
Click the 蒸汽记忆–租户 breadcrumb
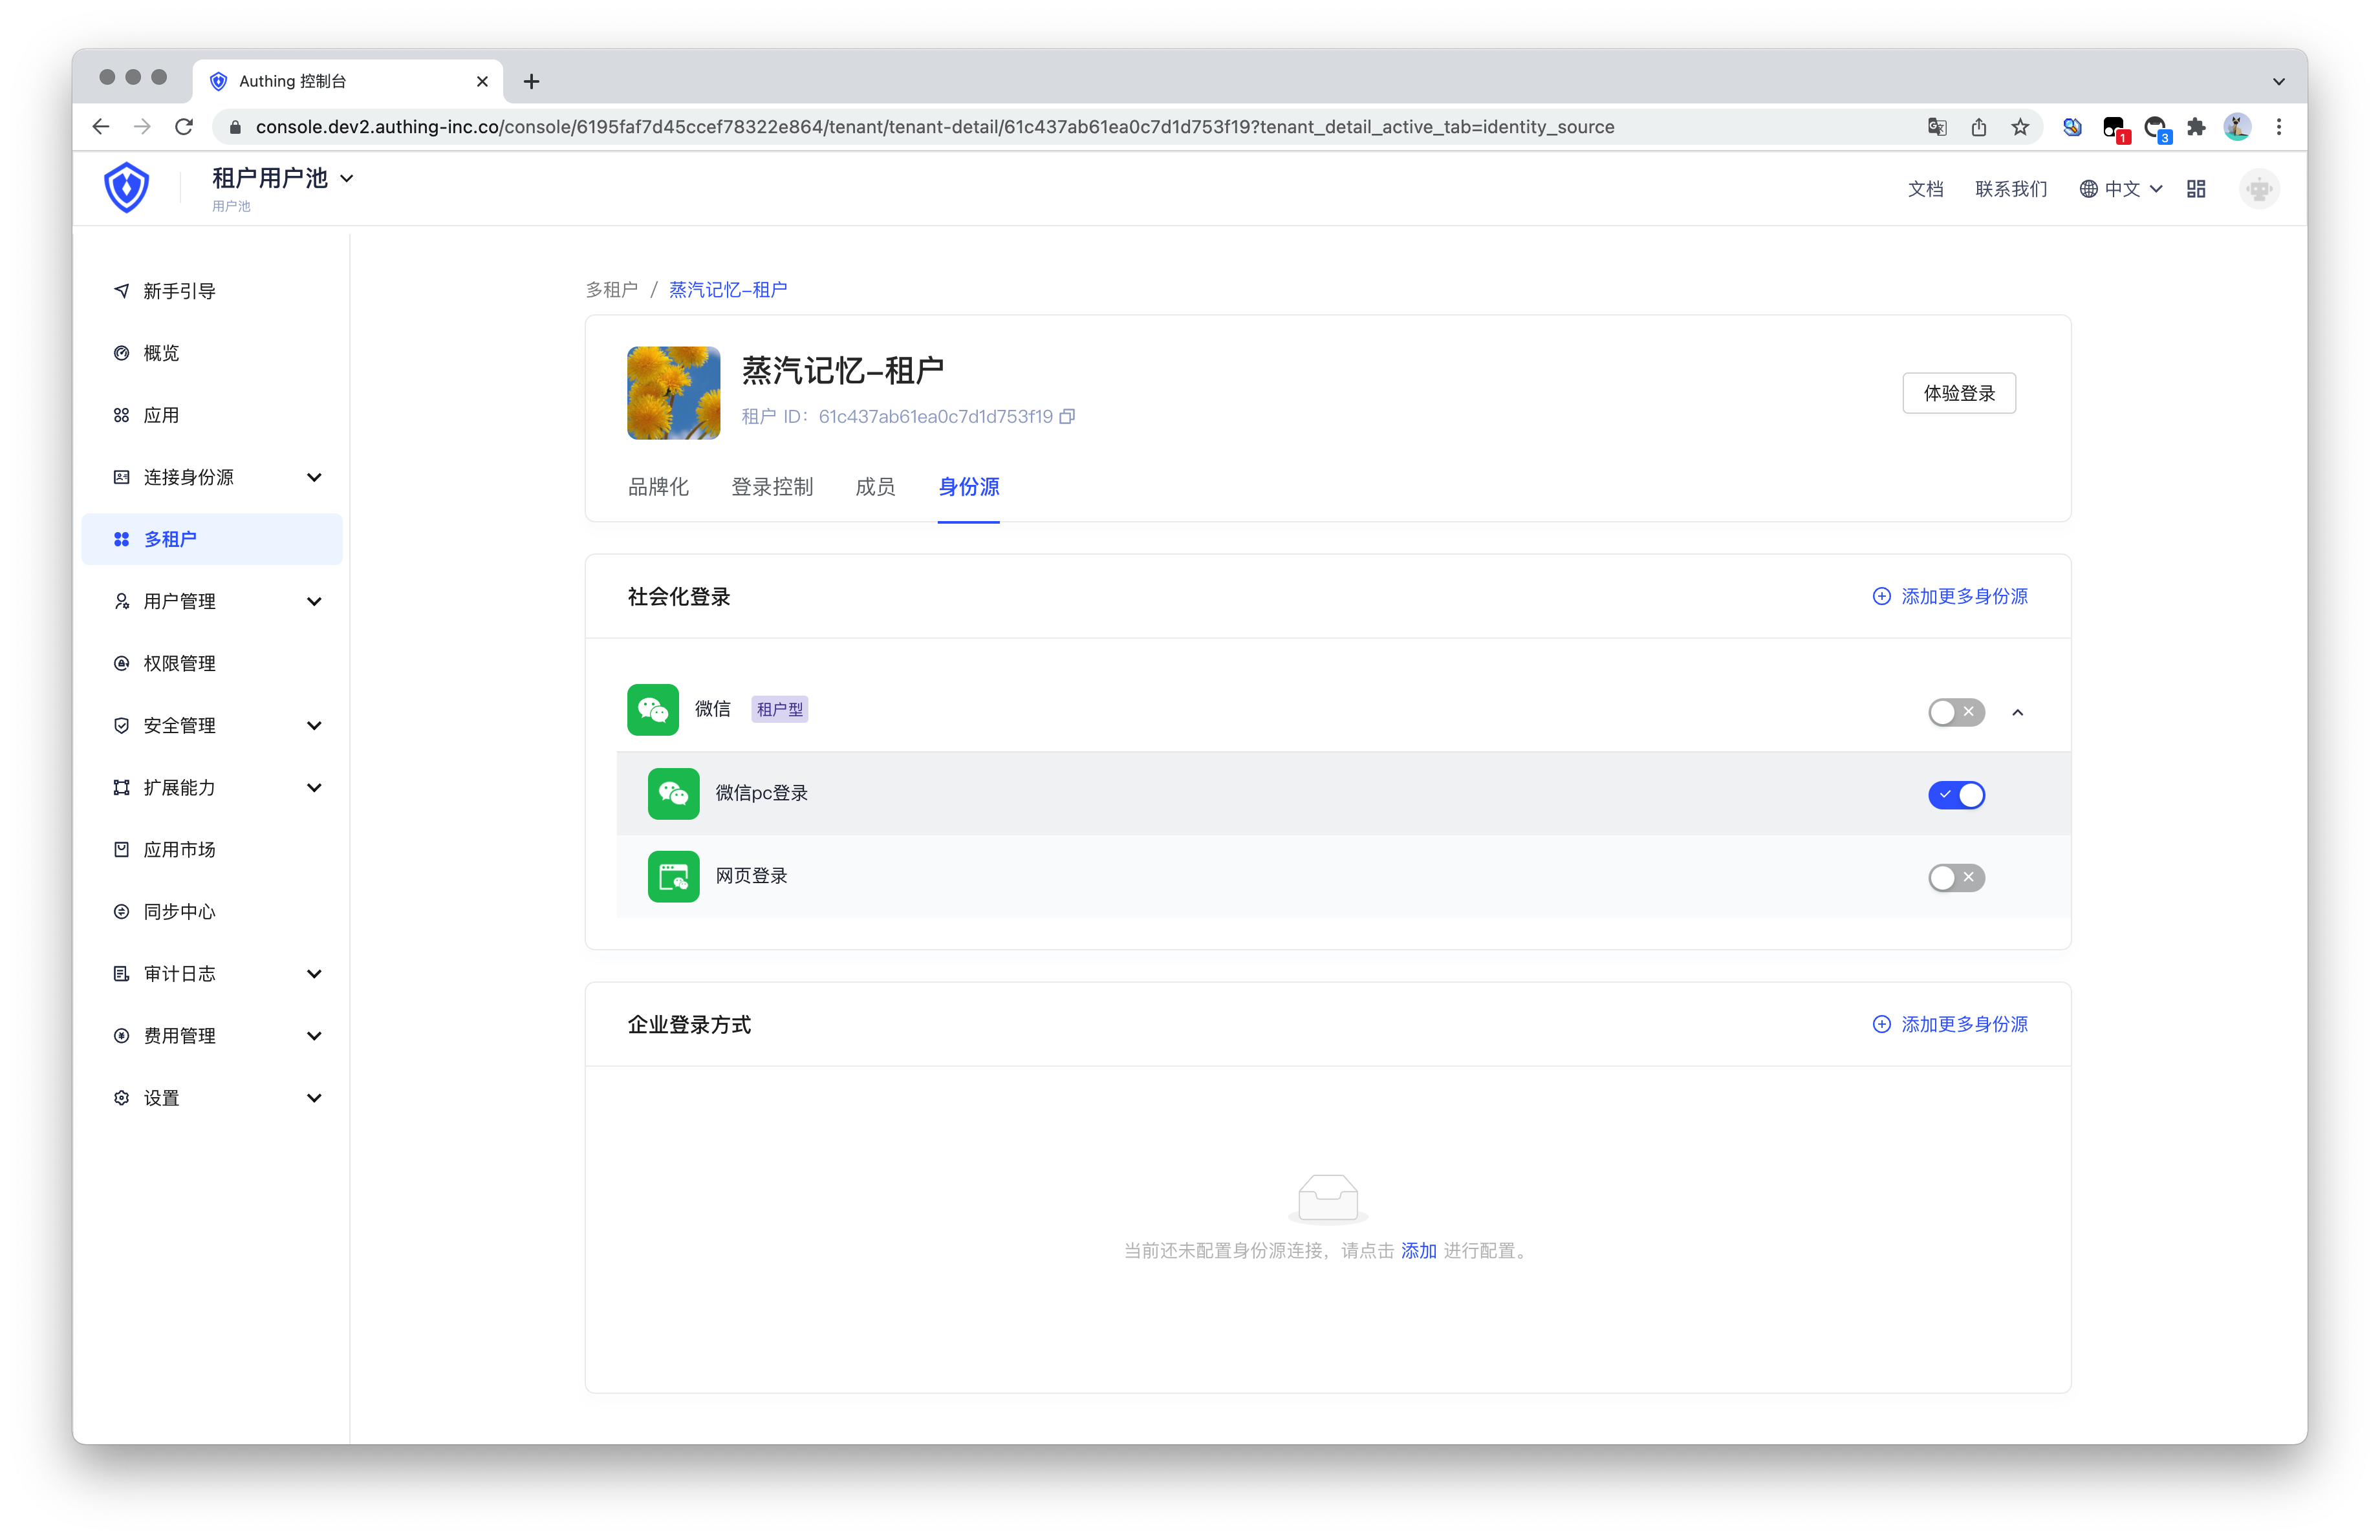click(728, 290)
